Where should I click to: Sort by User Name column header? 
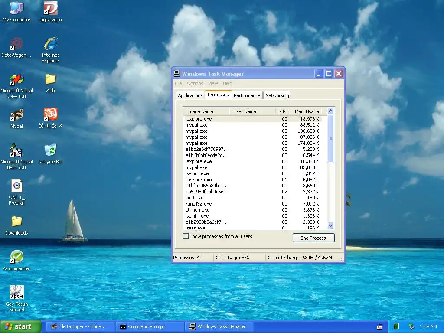click(252, 111)
